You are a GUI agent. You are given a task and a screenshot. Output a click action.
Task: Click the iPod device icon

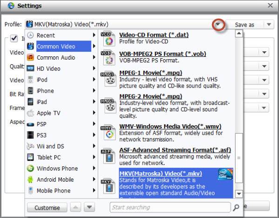30,80
